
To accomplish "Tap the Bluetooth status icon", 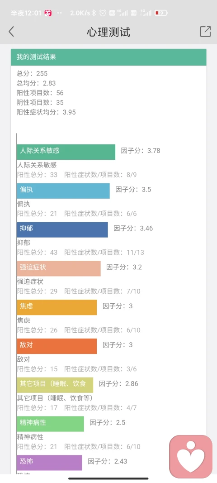I will (x=94, y=13).
